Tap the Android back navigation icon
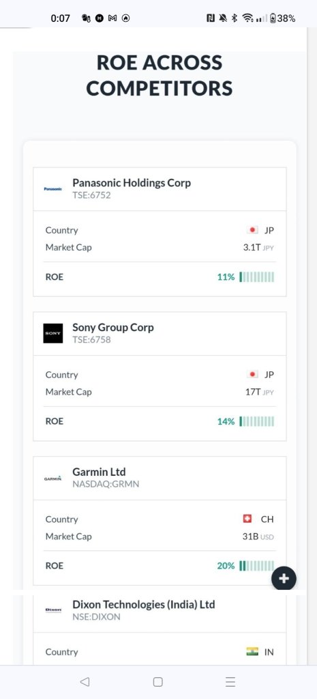Screen dimensions: 317x699 85,682
